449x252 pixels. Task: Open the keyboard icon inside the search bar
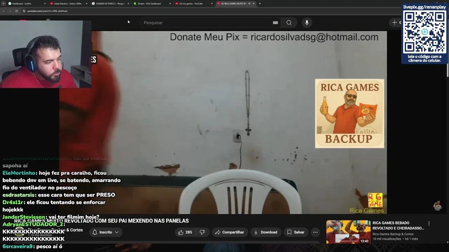point(275,22)
